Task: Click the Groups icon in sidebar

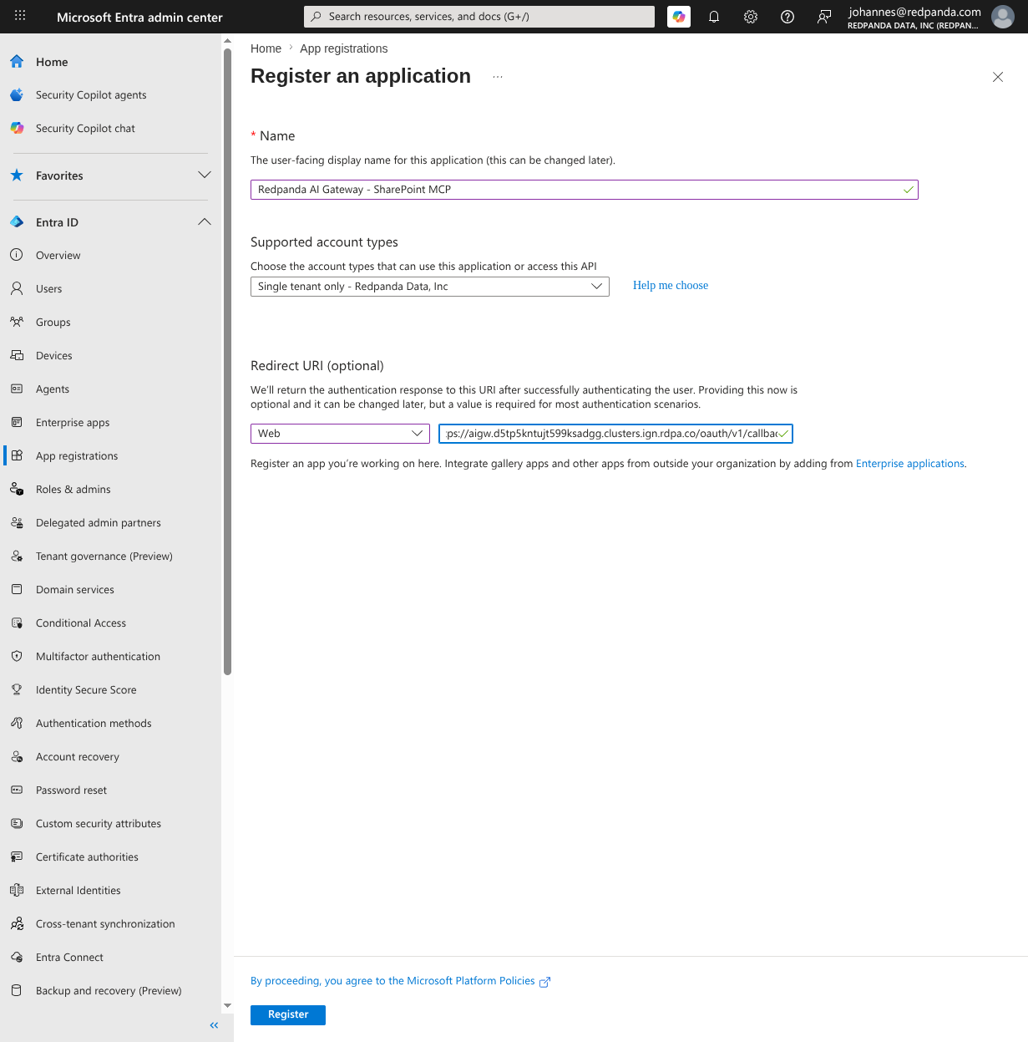Action: click(x=17, y=323)
